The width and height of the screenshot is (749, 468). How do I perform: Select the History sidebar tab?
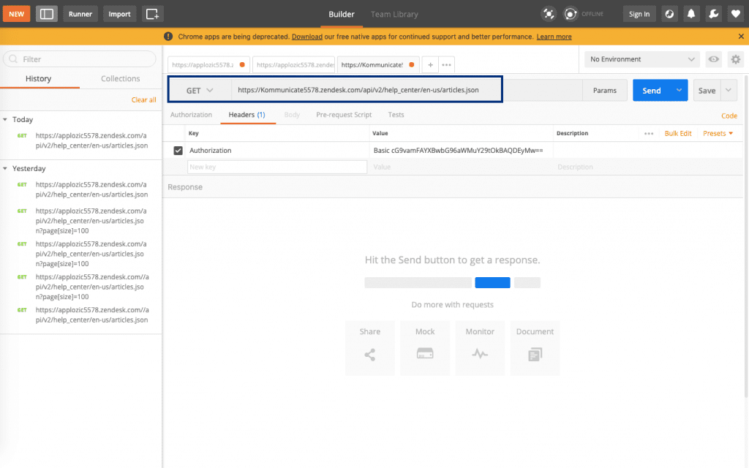coord(38,79)
